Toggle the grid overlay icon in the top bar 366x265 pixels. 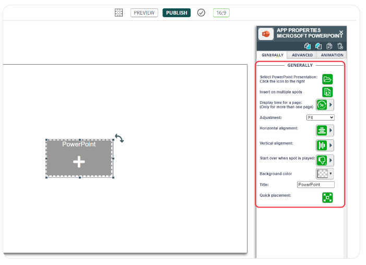pos(119,13)
